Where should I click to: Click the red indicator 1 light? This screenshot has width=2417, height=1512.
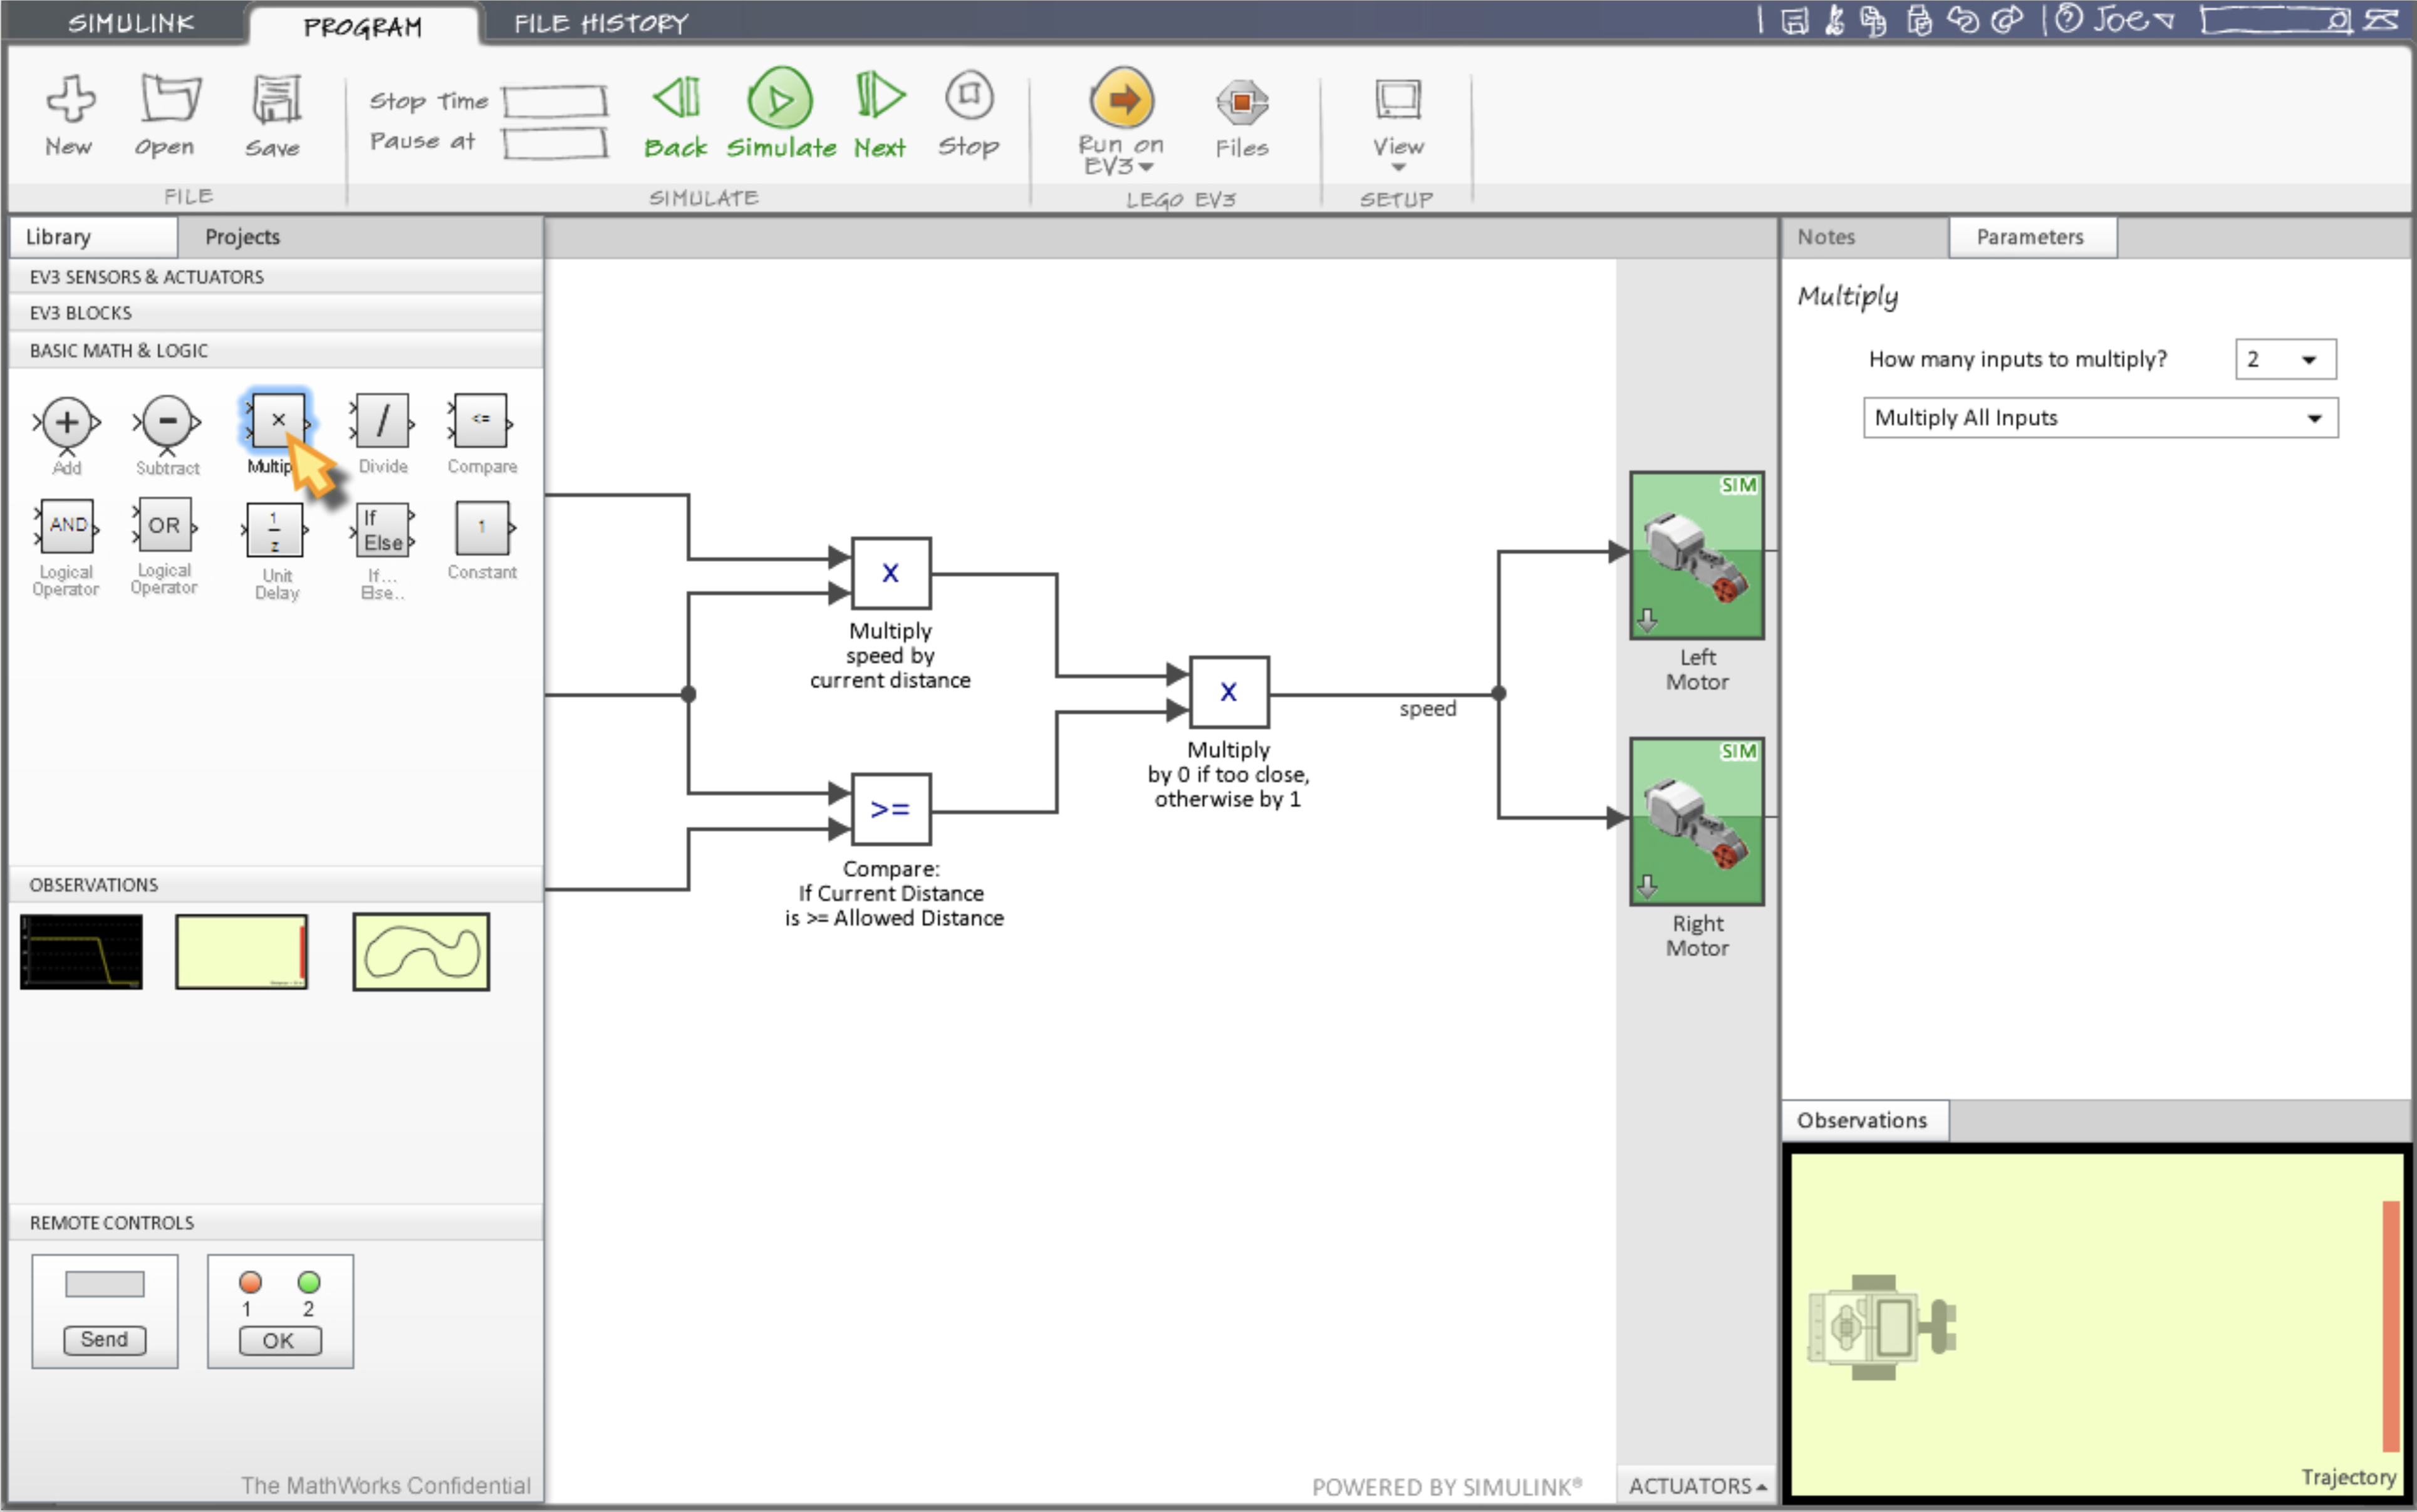pyautogui.click(x=250, y=1281)
